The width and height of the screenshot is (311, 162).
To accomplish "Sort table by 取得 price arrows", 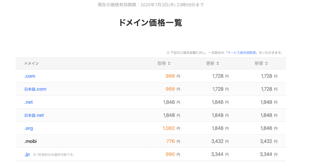I will point(169,63).
